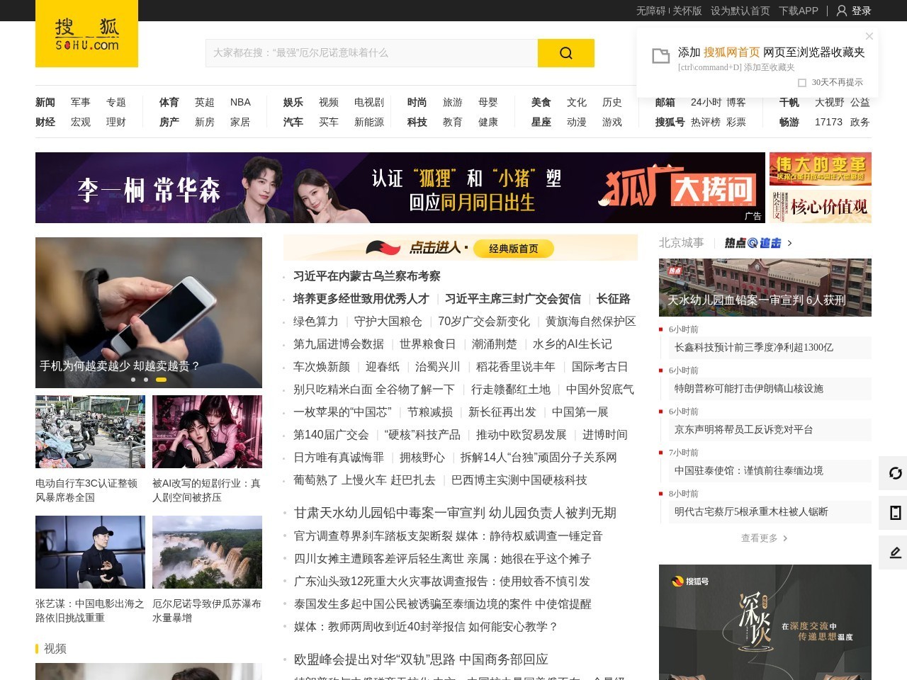Click the folder icon in the favorites popup
The height and width of the screenshot is (680, 907).
[660, 56]
